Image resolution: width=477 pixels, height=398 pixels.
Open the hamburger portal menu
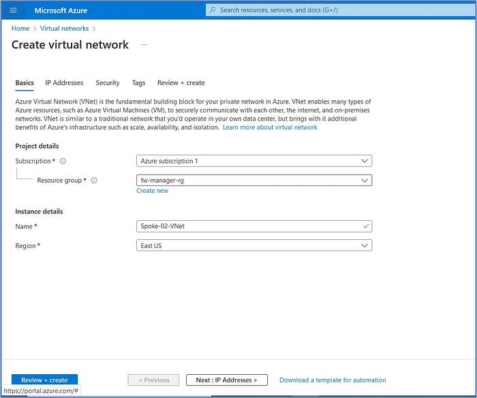[x=13, y=10]
